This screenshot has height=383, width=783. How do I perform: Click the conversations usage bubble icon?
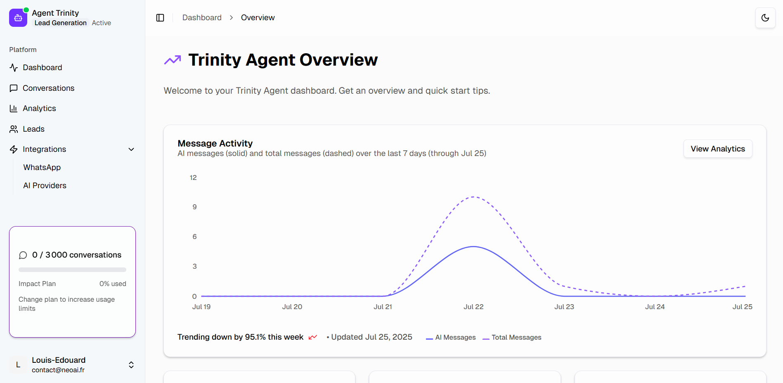[23, 255]
